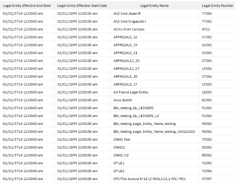Select entity number 57385
235x183 pixels.
pyautogui.click(x=206, y=37)
